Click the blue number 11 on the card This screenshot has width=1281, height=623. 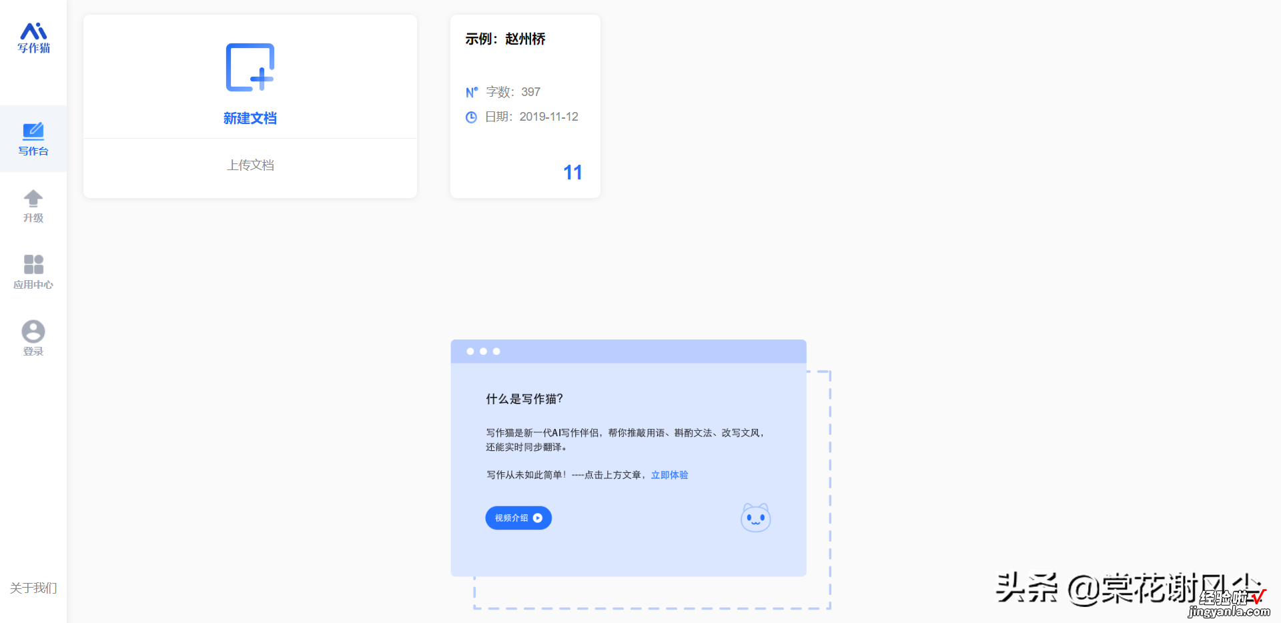572,172
